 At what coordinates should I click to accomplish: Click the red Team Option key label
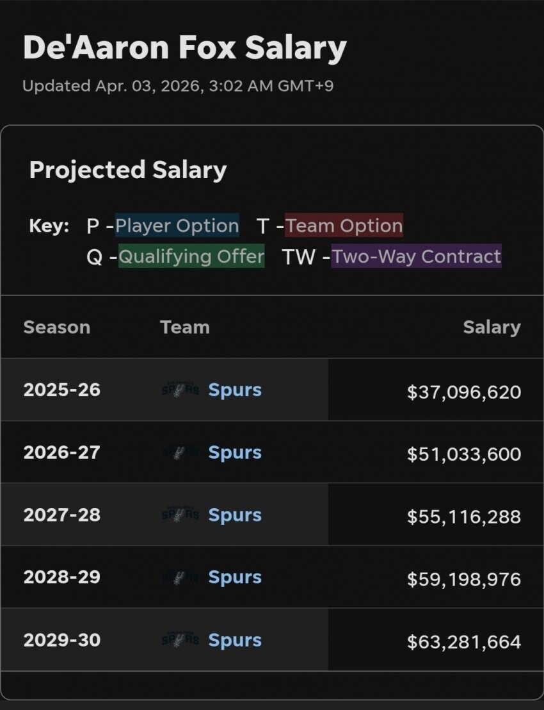tap(344, 226)
